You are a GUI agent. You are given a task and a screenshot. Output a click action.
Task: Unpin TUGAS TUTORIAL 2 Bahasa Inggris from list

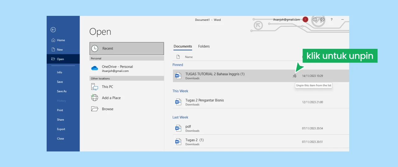[x=295, y=76]
